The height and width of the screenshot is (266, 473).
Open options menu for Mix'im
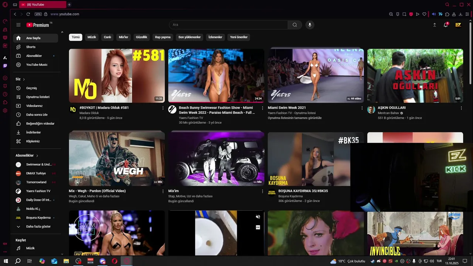tap(262, 191)
